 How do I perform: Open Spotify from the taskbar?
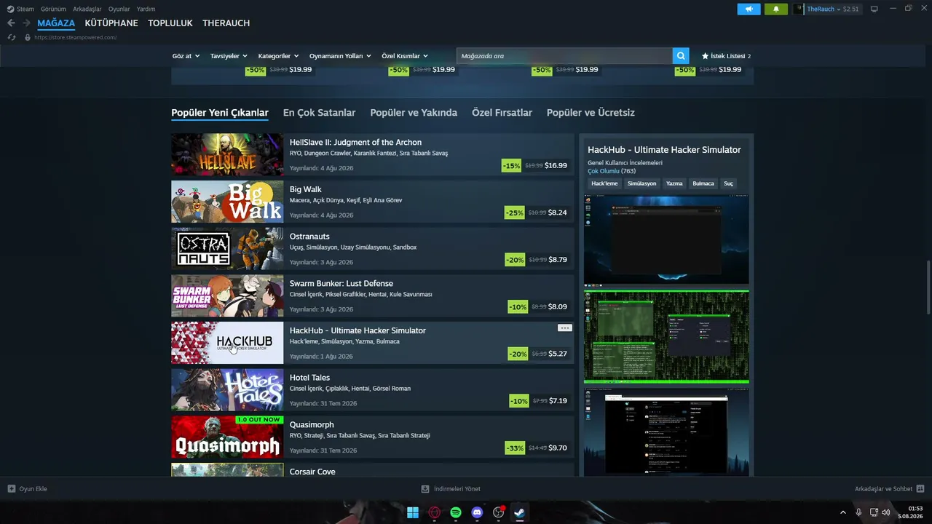pyautogui.click(x=456, y=512)
